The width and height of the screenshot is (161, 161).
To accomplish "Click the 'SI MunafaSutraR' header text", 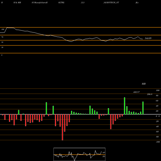I will [40, 3].
